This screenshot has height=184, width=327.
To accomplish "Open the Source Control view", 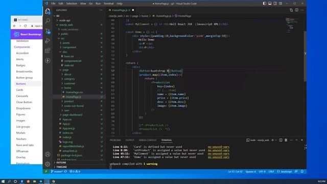I will pyautogui.click(x=48, y=31).
